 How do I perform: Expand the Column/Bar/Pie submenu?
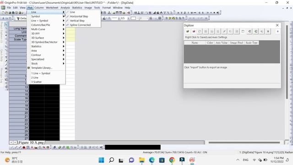pyautogui.click(x=46, y=25)
